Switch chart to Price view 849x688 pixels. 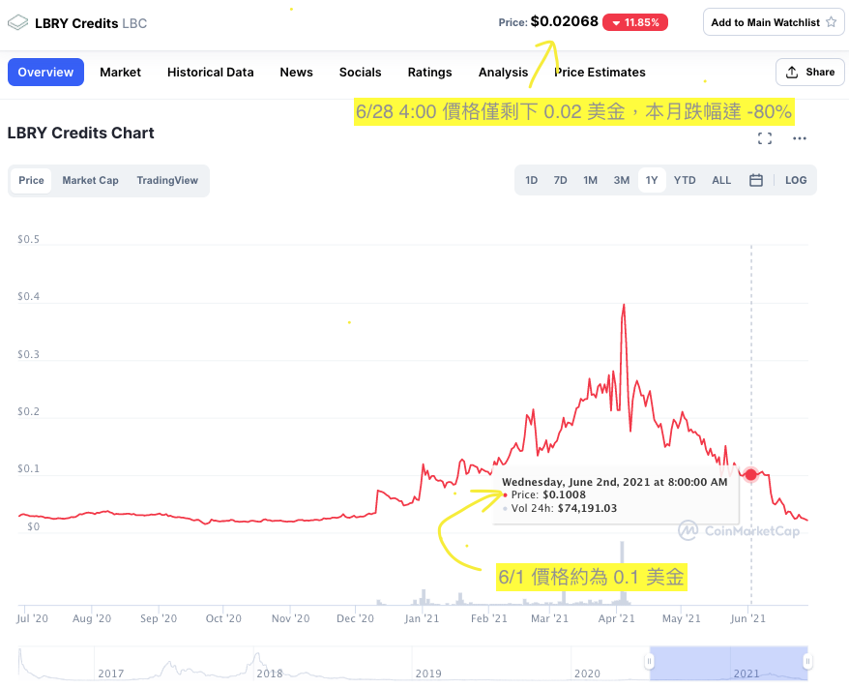31,180
